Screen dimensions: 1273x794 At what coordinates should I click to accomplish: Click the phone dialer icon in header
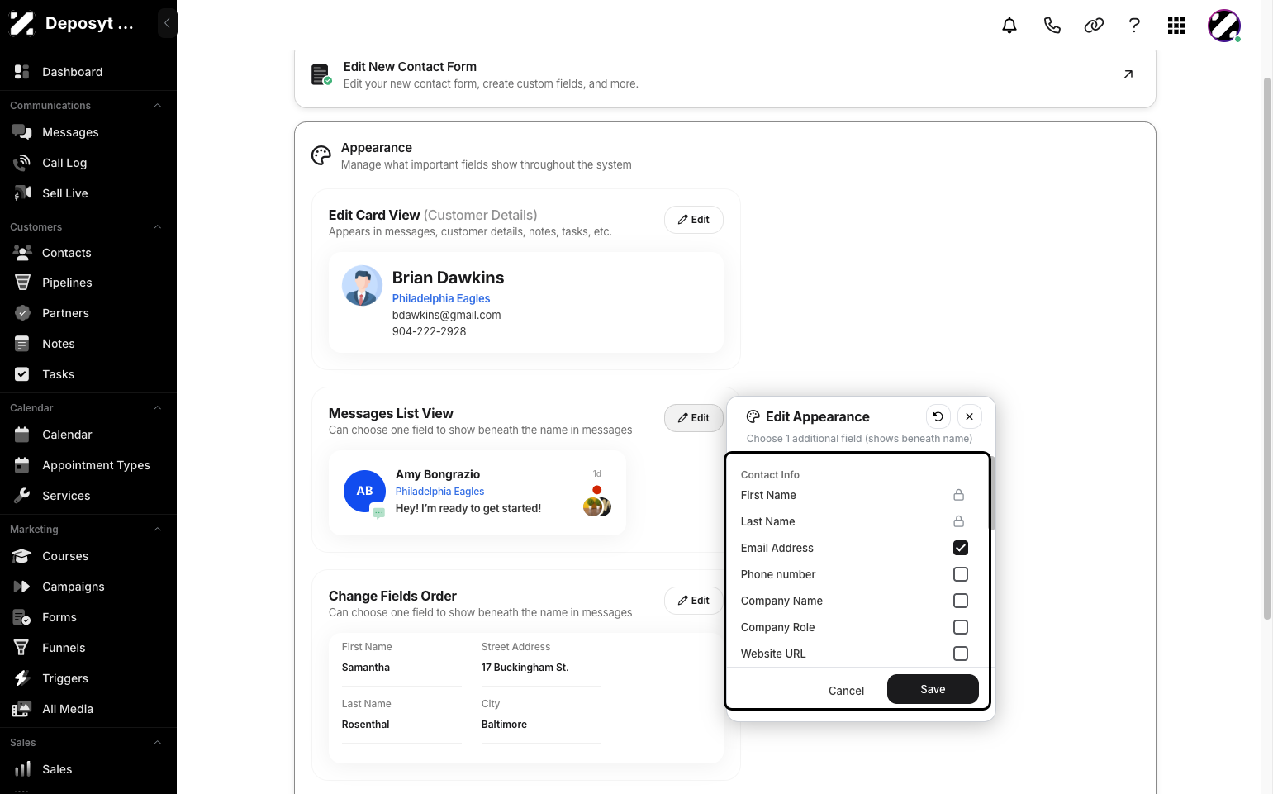tap(1052, 26)
